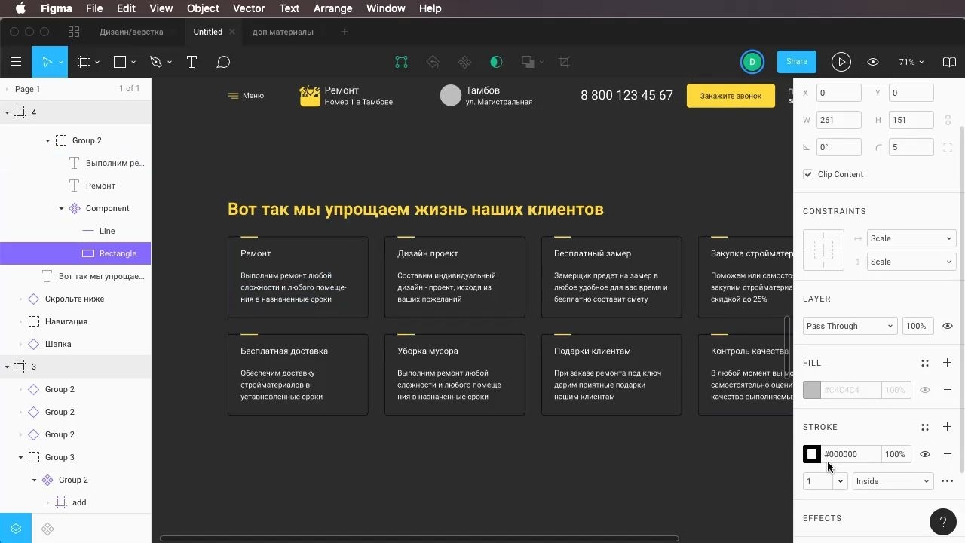The width and height of the screenshot is (965, 543).
Task: Collapse the Component layer tree arrow
Action: click(x=62, y=208)
